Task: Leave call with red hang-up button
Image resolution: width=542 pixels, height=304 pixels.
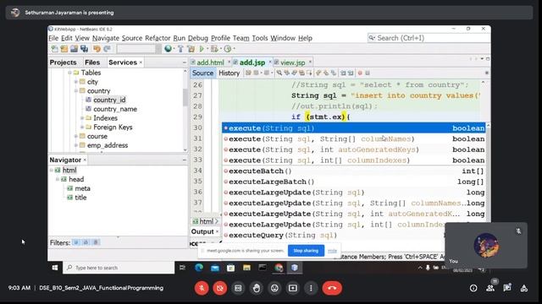Action: coord(332,288)
